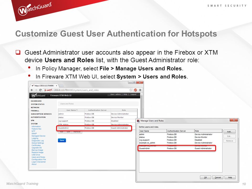Viewport: 252px width, 189px height.
Task: Open the Logging link under System
Action: [35, 138]
